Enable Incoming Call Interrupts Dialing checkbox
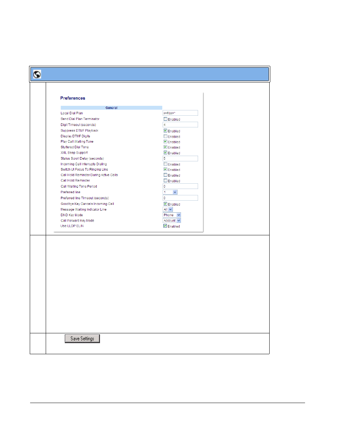Viewport: 338px width, 437px height. [x=165, y=164]
